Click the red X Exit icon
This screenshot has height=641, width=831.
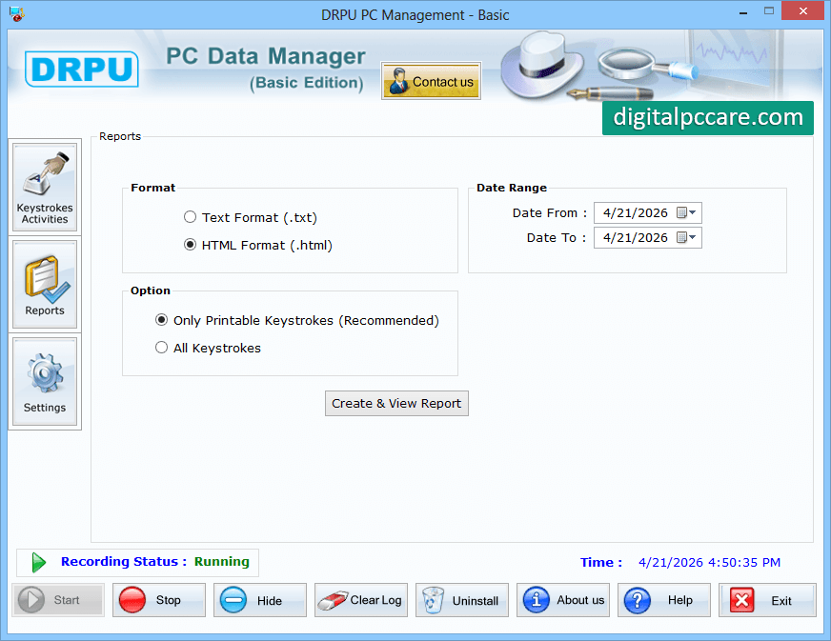point(742,600)
